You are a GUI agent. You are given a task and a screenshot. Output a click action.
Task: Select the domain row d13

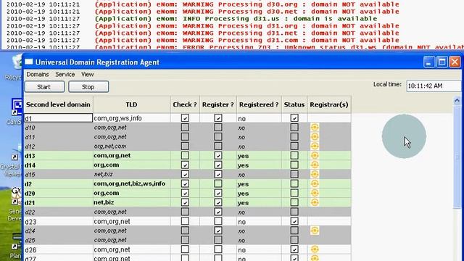[188, 155]
